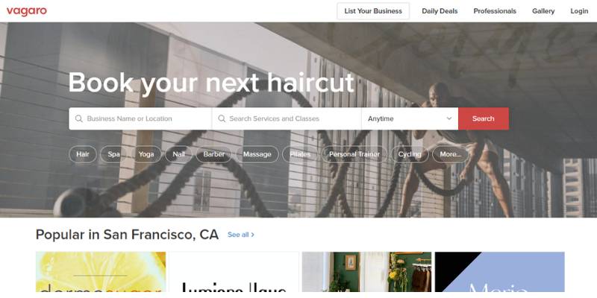Click the magnifier icon in the location field

pyautogui.click(x=79, y=118)
